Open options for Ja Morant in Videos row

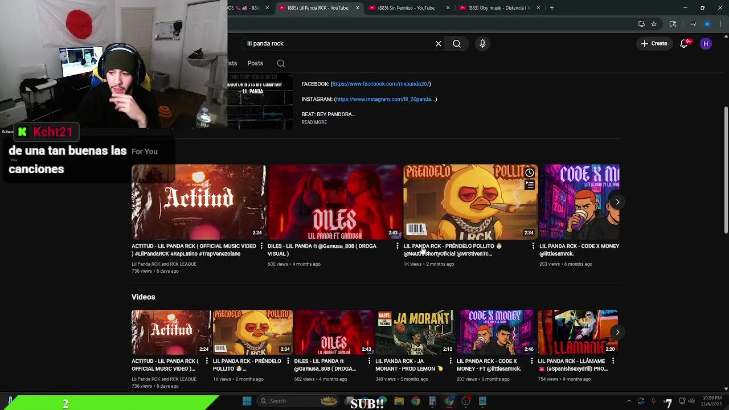click(x=450, y=361)
